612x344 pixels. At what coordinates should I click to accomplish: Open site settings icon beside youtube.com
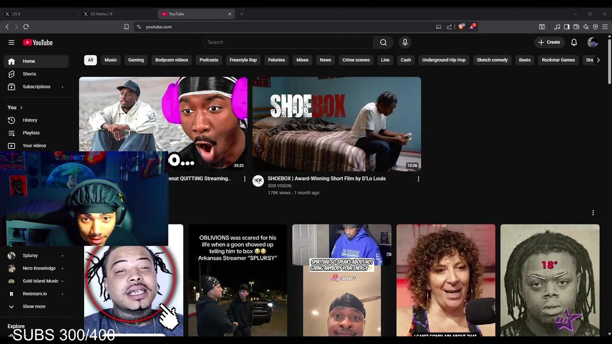click(139, 27)
